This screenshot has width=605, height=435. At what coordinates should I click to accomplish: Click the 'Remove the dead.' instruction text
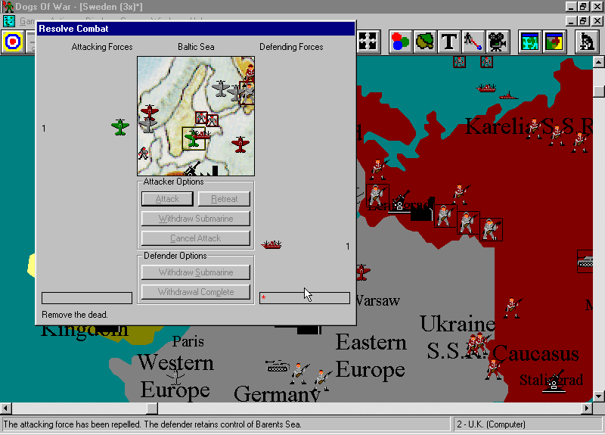pyautogui.click(x=75, y=315)
